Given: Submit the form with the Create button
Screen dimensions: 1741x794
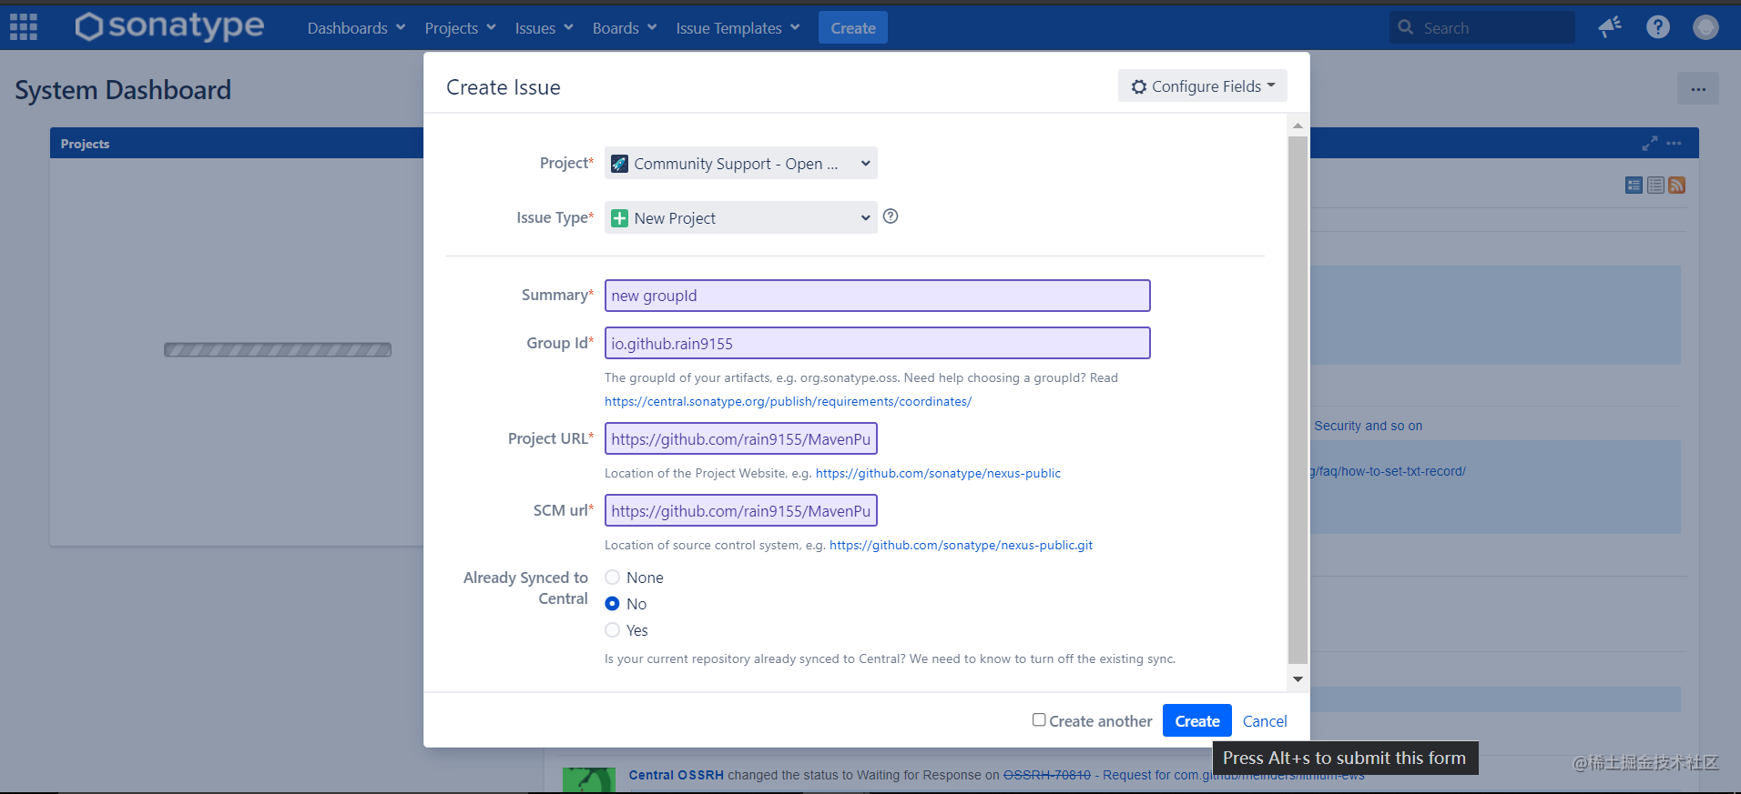Looking at the screenshot, I should tap(1197, 721).
